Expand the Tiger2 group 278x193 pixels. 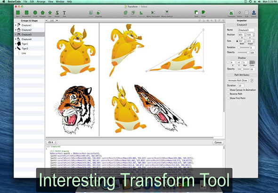pyautogui.click(x=16, y=48)
